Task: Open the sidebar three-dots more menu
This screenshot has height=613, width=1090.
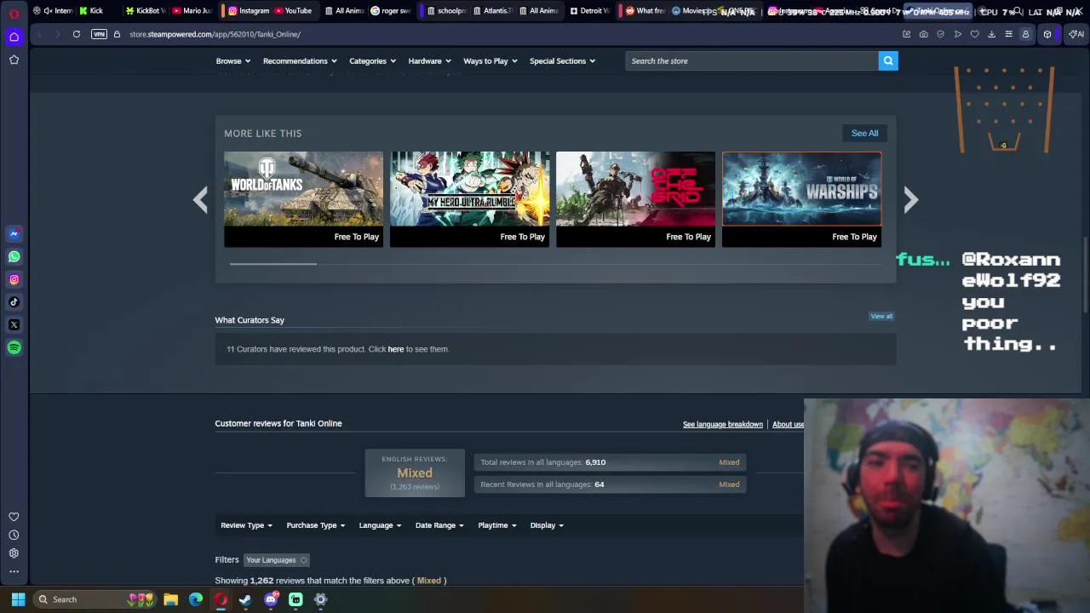Action: [14, 571]
